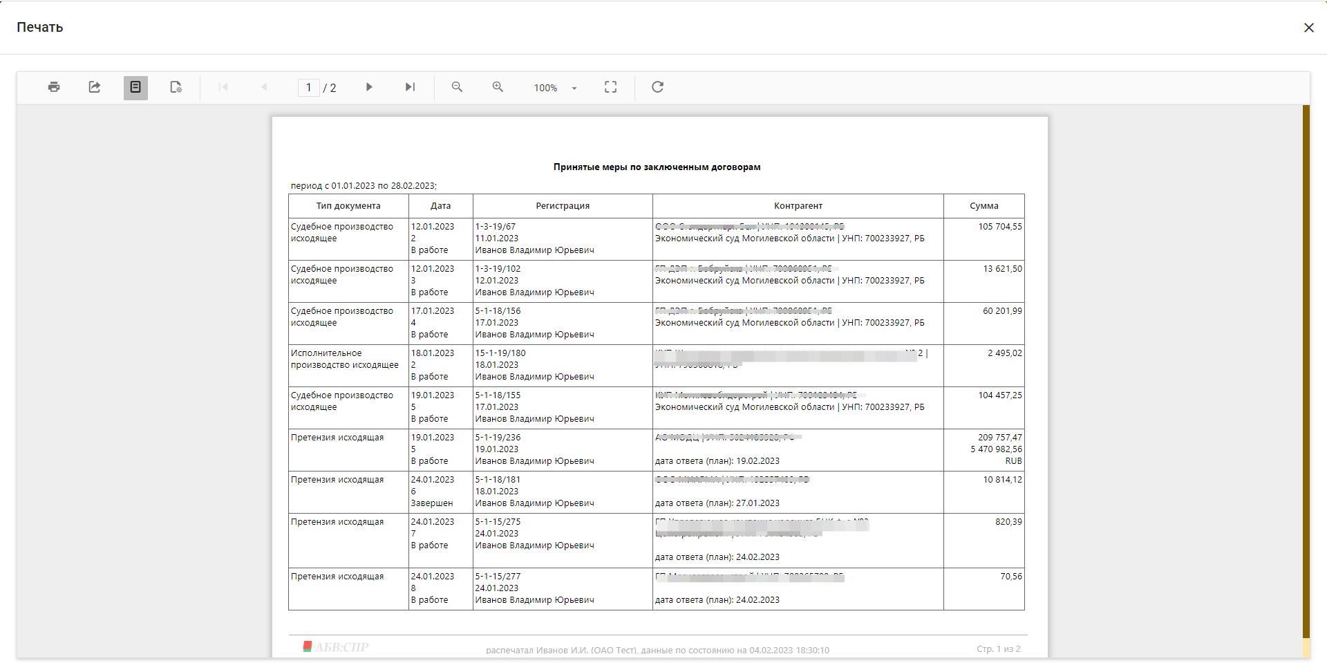Advance to the next page
The height and width of the screenshot is (663, 1327).
click(x=369, y=87)
